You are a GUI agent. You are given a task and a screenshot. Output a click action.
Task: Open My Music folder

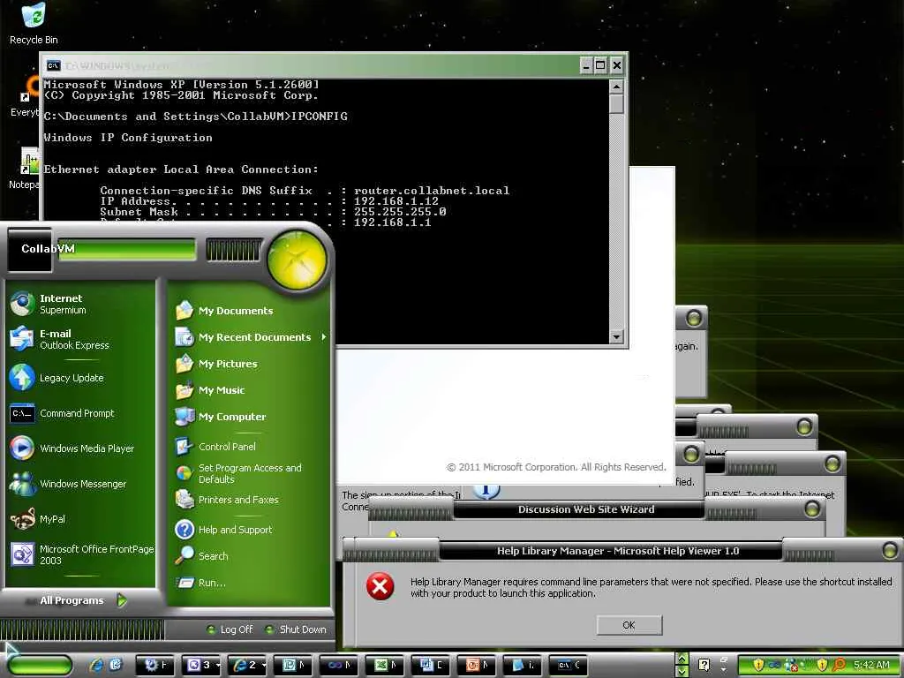[x=249, y=390]
